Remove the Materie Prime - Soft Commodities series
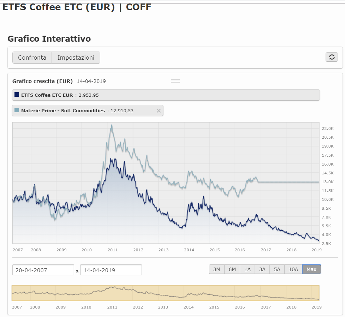The width and height of the screenshot is (345, 317). (x=159, y=111)
